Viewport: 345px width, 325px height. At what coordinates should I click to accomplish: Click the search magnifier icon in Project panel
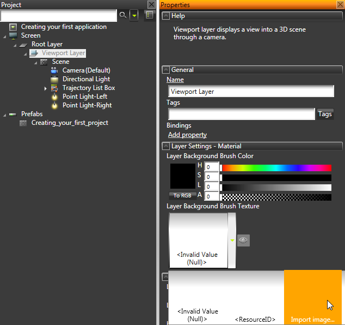(123, 15)
